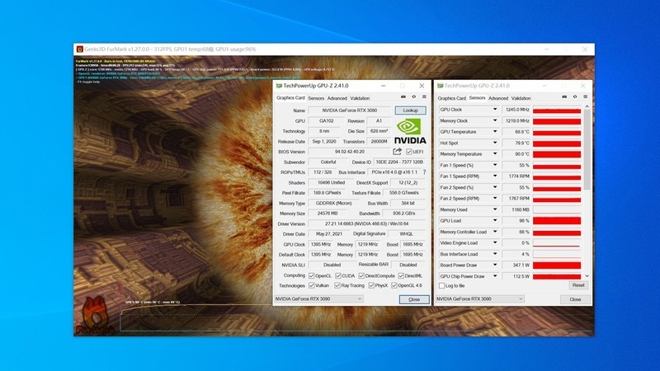Viewport: 660px width, 371px height.
Task: Click the Board Power Draw red graph
Action: [557, 265]
